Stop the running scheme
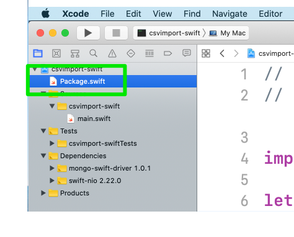 click(116, 33)
